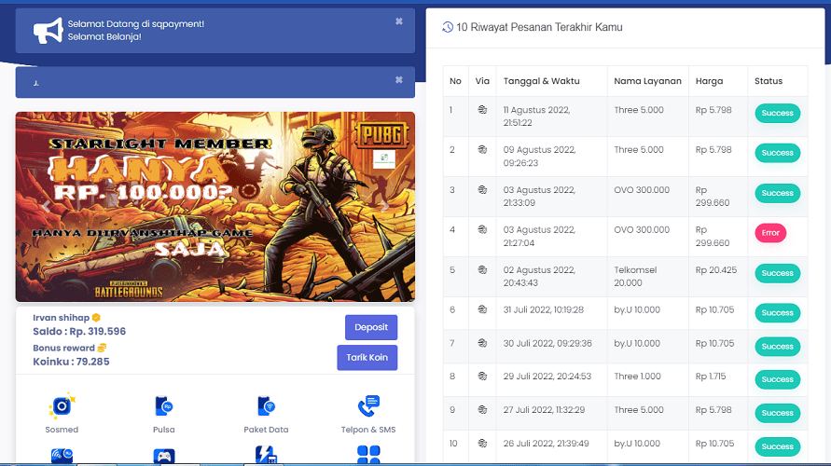Click the megaphone announcement icon

(x=48, y=31)
